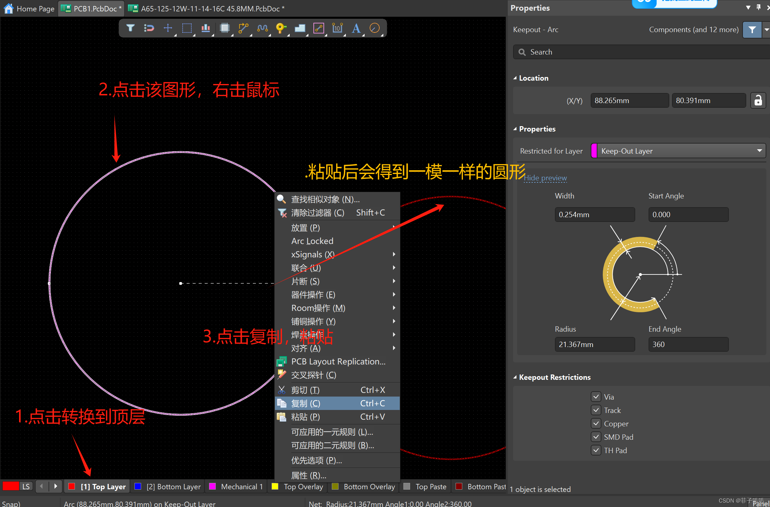Click the magenta Keep-Out Layer color swatch
The width and height of the screenshot is (770, 507).
click(x=594, y=151)
